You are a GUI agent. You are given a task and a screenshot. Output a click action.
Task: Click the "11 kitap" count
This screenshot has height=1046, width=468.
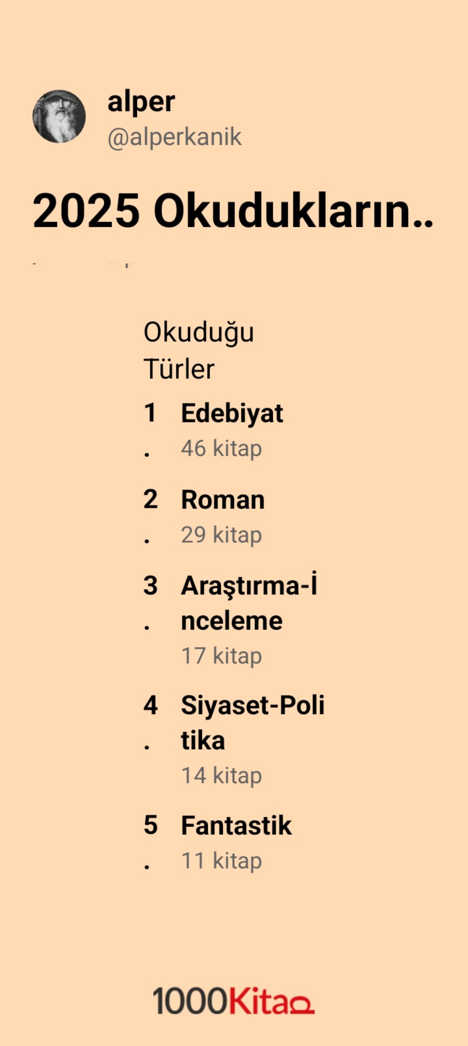pyautogui.click(x=221, y=861)
